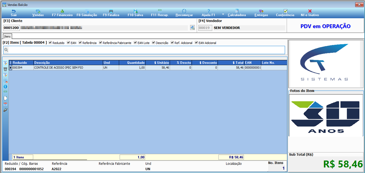Click the quantity cell 1,00 in item row
365x173 pixels.
[x=132, y=68]
